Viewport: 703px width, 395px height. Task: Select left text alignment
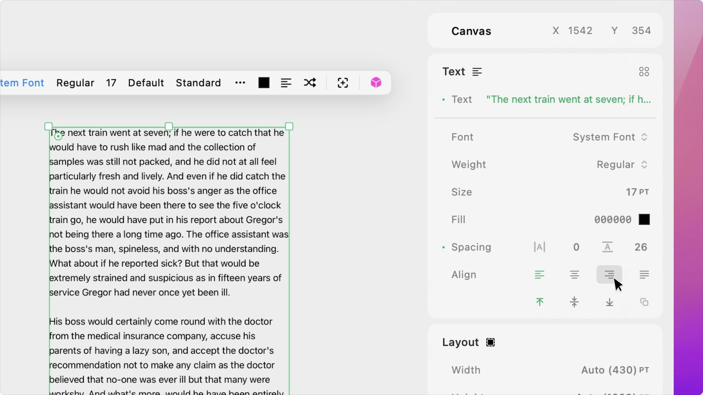pyautogui.click(x=539, y=275)
